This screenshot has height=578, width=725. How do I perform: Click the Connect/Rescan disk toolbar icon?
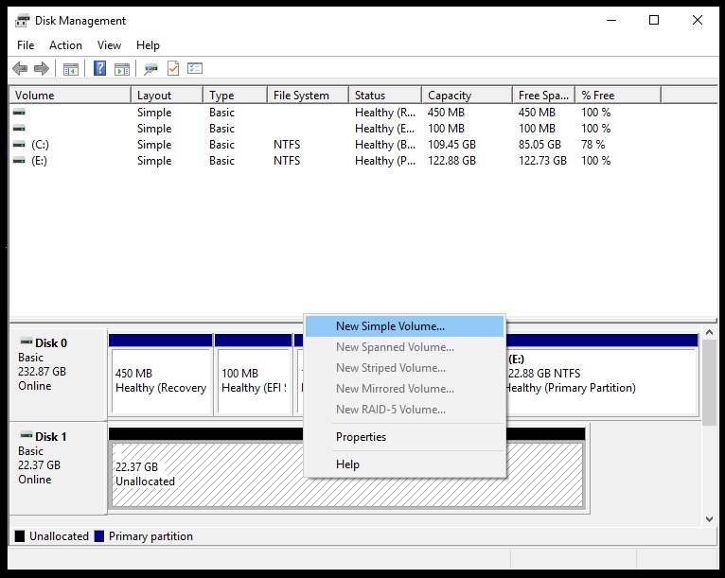point(150,68)
